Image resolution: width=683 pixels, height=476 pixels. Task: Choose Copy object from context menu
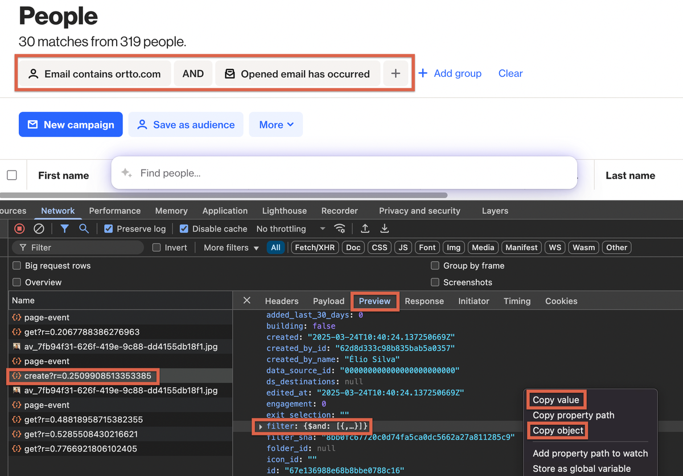tap(558, 431)
